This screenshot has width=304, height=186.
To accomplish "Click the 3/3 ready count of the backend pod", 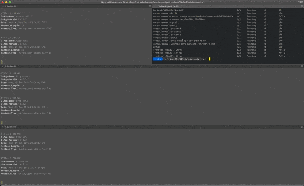I will pyautogui.click(x=239, y=10).
